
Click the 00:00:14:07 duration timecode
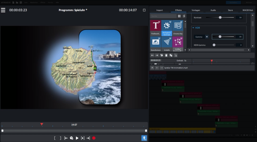pos(128,10)
